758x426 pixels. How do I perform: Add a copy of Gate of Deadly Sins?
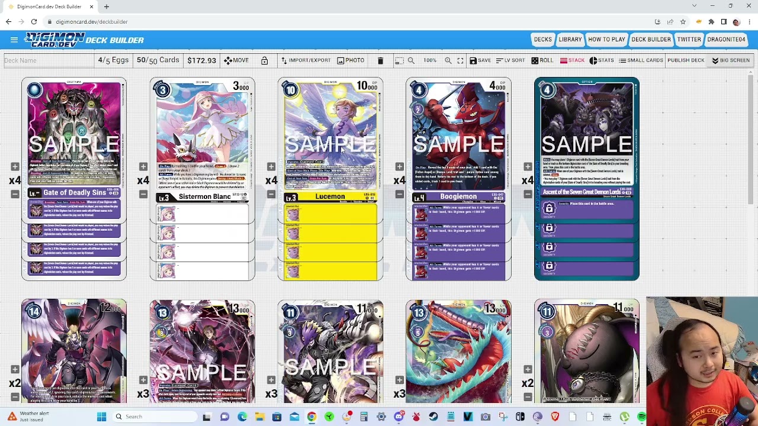[x=15, y=167]
